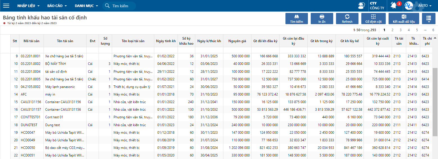Go to page 2 of results

tap(392, 30)
